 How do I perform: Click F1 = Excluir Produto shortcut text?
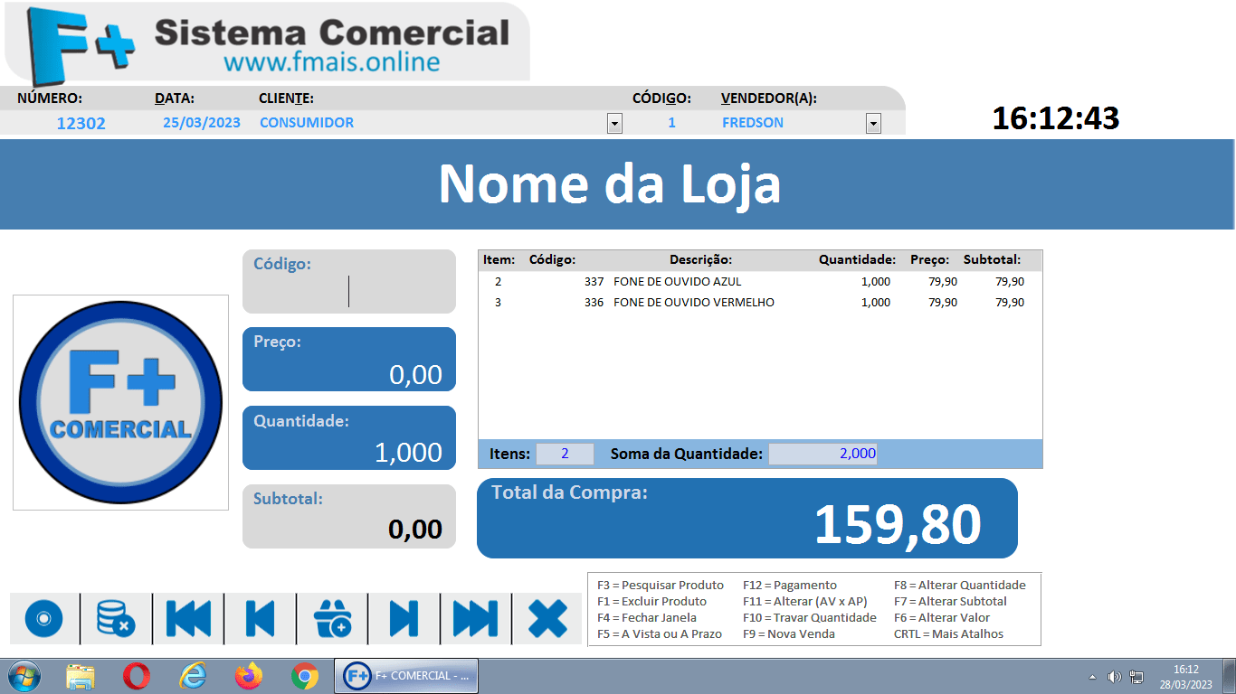click(651, 602)
